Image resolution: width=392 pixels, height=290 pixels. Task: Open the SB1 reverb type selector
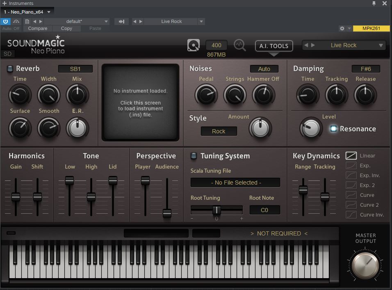(75, 69)
